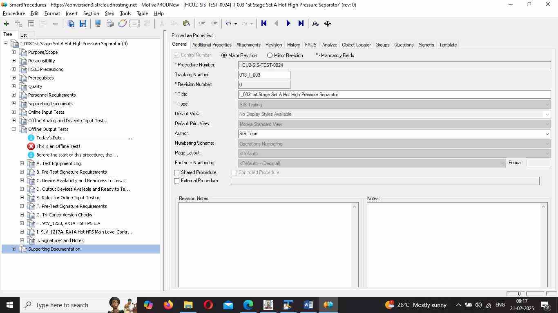Open the Object Locator tab
Screen dimensions: 558x313
pyautogui.click(x=356, y=45)
